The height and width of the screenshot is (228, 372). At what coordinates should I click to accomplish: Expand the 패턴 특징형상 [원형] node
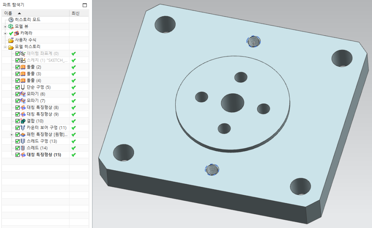pyautogui.click(x=12, y=135)
